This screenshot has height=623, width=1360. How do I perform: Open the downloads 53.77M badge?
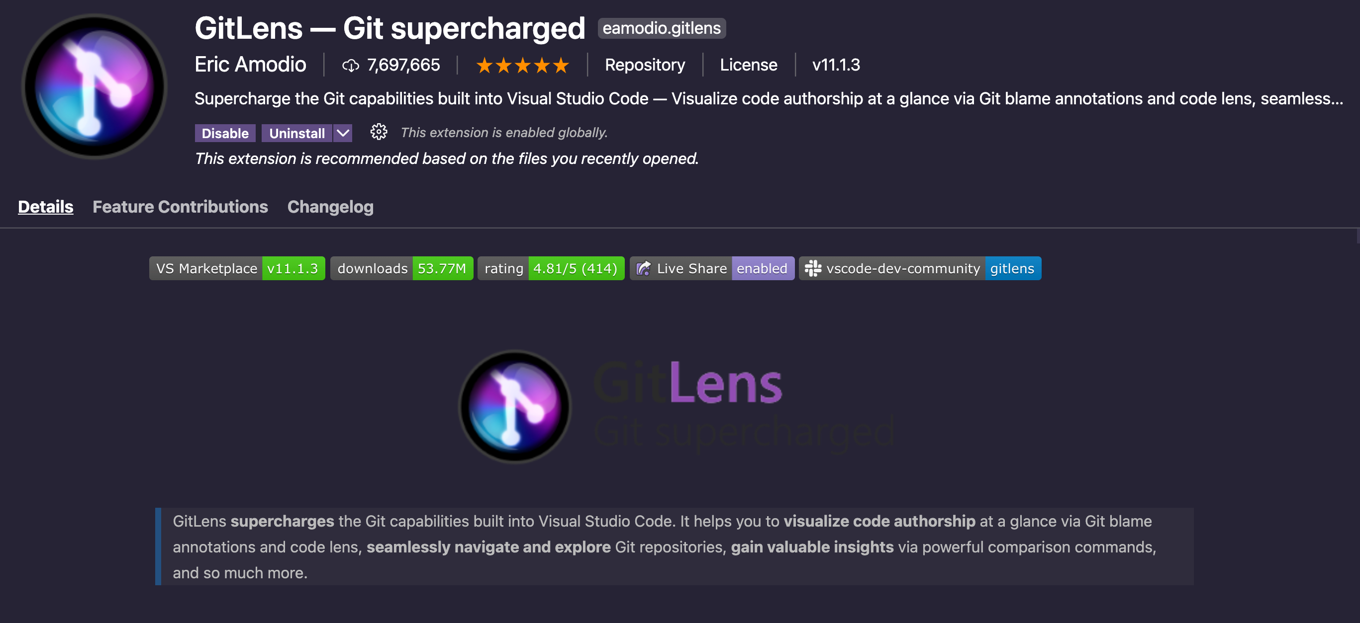(x=402, y=268)
